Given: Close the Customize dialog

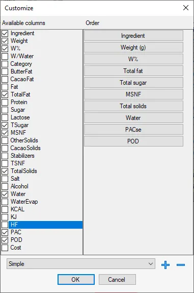Looking at the screenshot, I should point(186,8).
